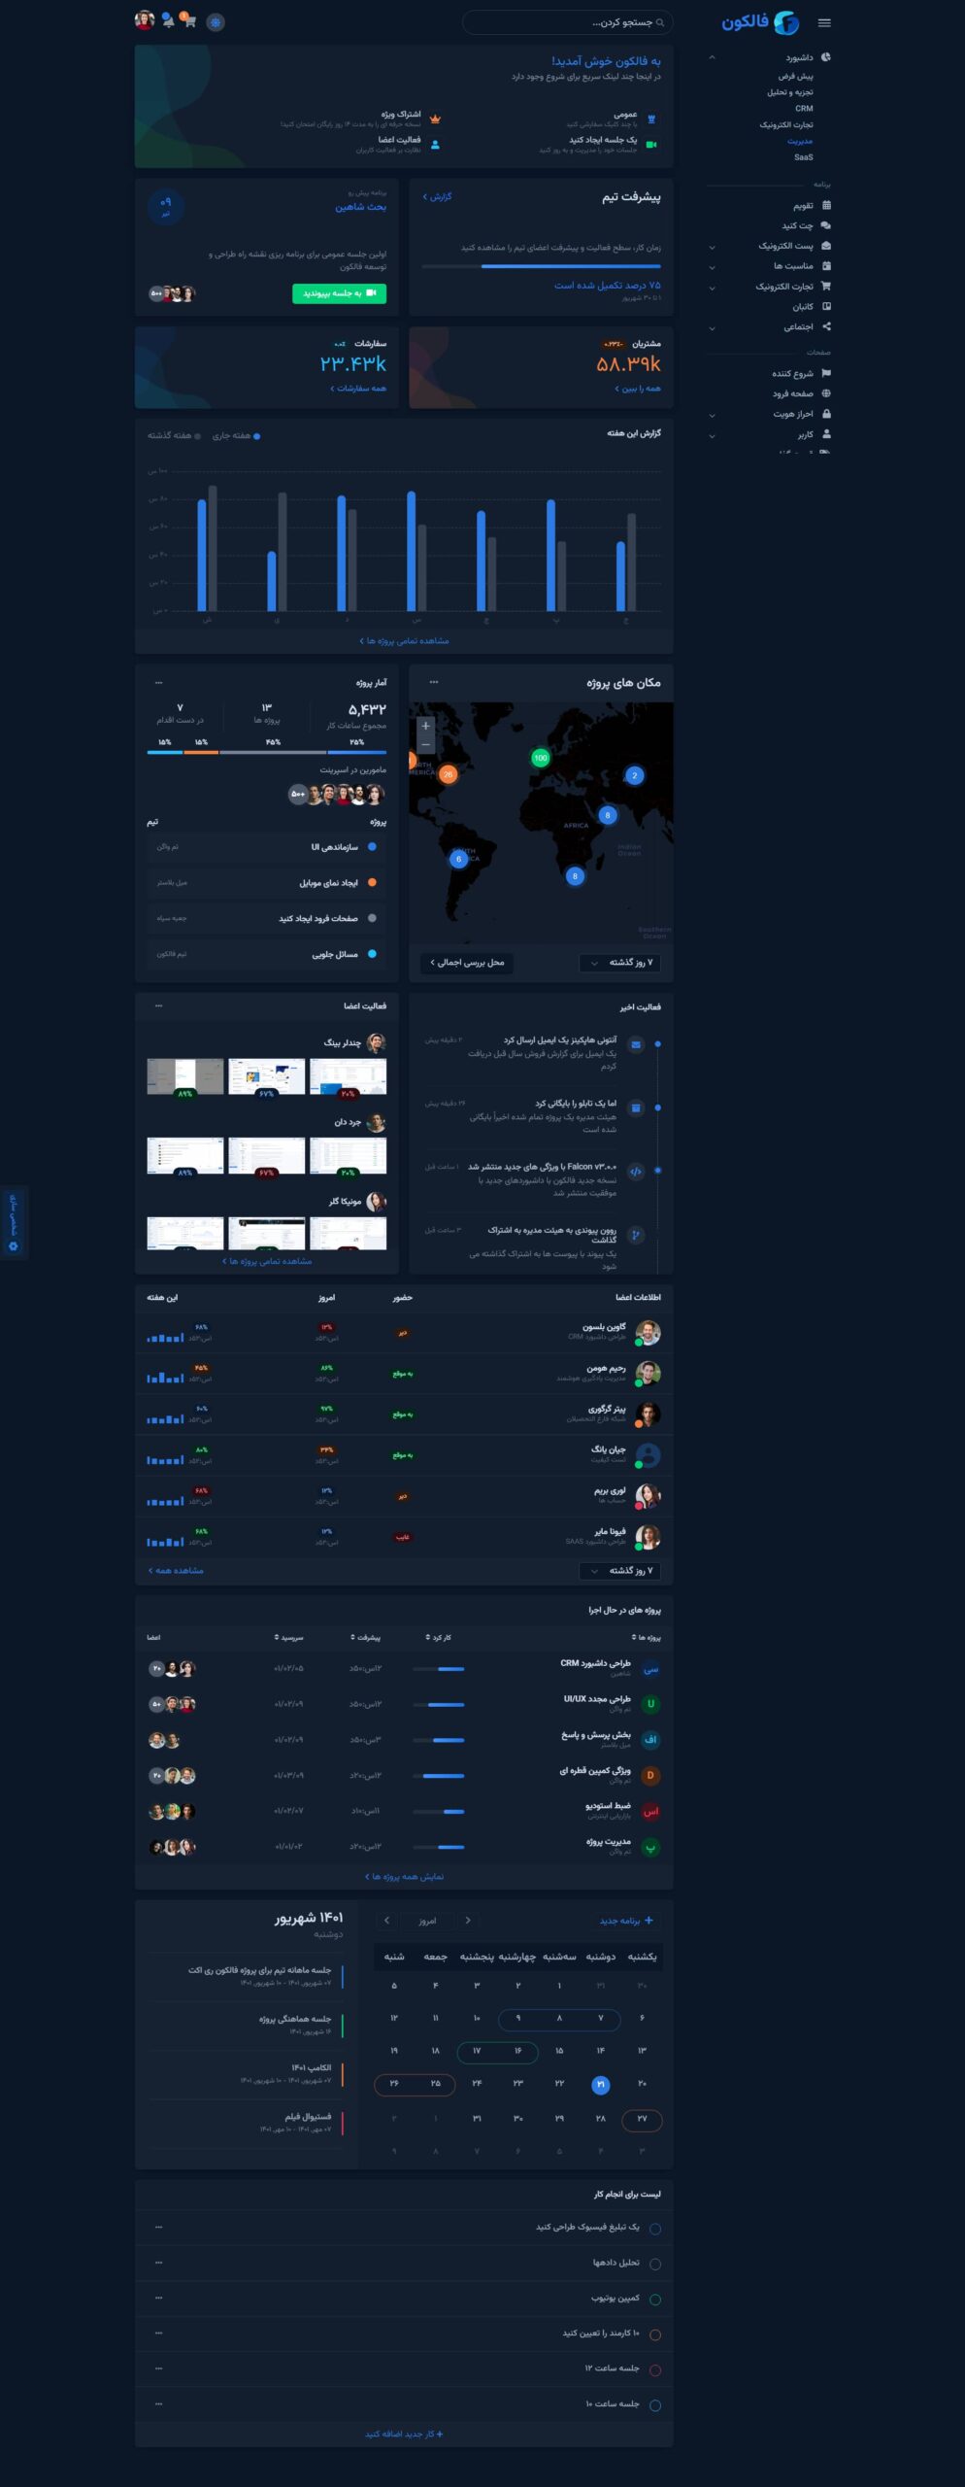Zoom in on the project locations map
This screenshot has height=2487, width=965.
coord(425,726)
